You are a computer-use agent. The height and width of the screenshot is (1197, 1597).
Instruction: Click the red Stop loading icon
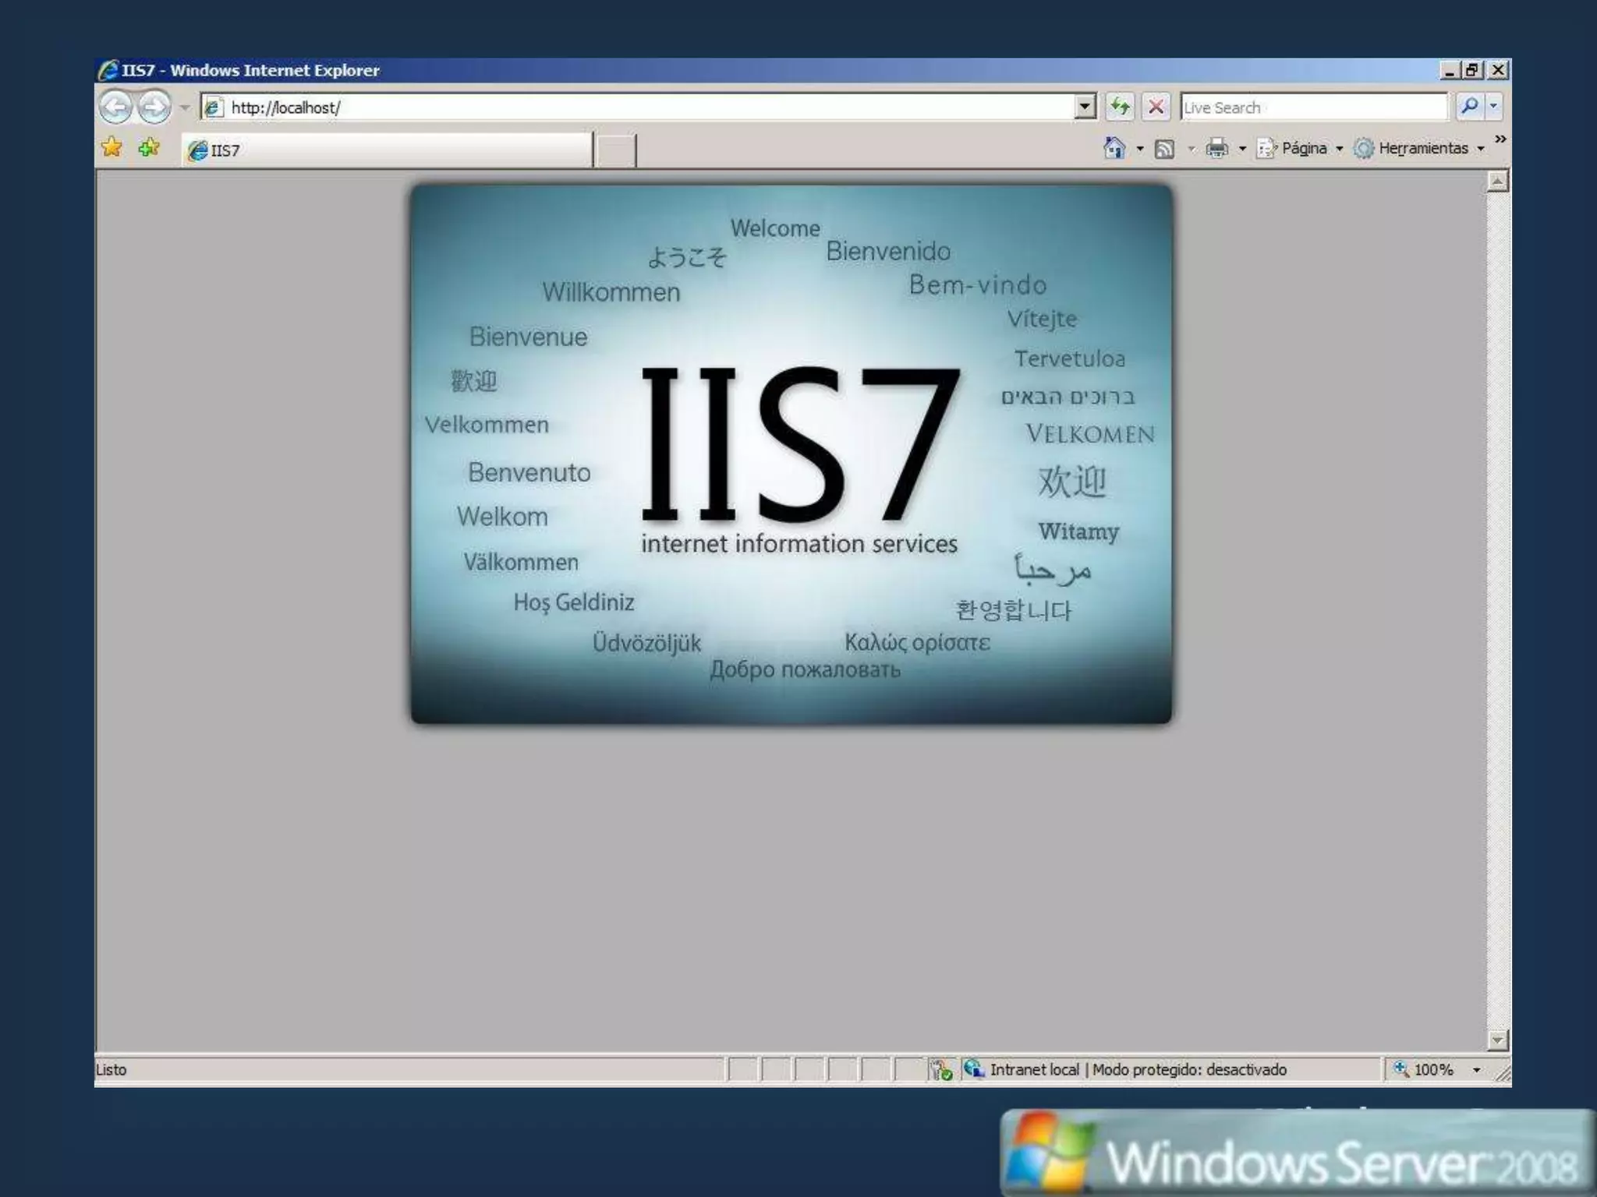click(x=1156, y=107)
